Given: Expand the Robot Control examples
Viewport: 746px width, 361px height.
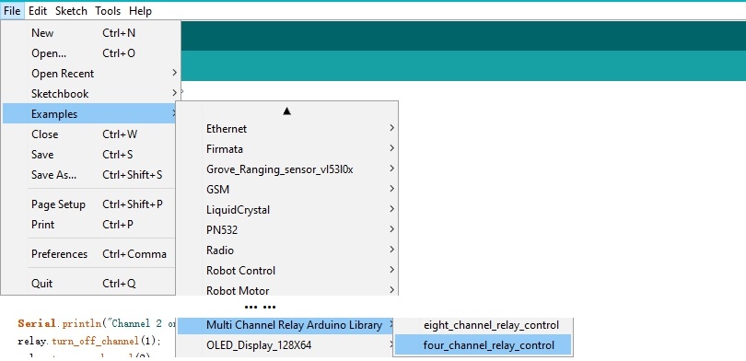Looking at the screenshot, I should pos(286,271).
